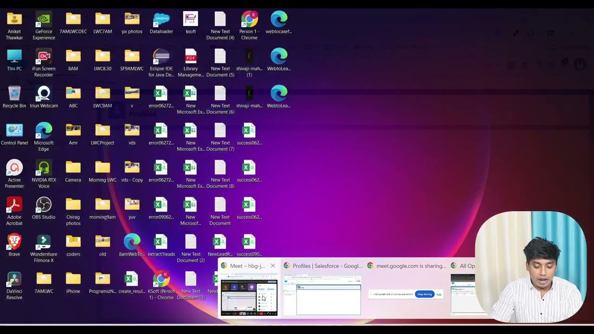Select the Chirag photos folder
Screen dimensions: 594x334
[x=73, y=212]
